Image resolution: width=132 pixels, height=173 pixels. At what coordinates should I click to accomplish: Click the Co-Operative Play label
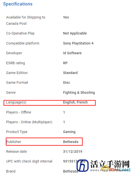click(20, 33)
